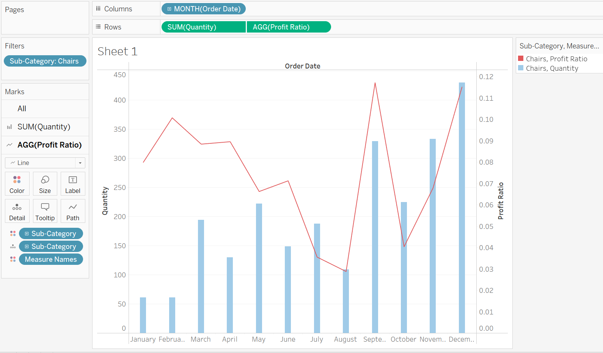Click the bar icon beside SUM(Quantity) marks

tap(9, 127)
